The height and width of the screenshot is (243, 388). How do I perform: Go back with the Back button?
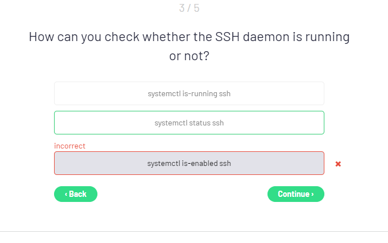pos(75,194)
